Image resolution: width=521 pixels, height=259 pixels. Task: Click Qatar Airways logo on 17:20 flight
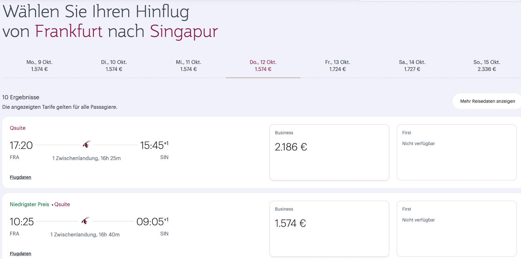(86, 144)
